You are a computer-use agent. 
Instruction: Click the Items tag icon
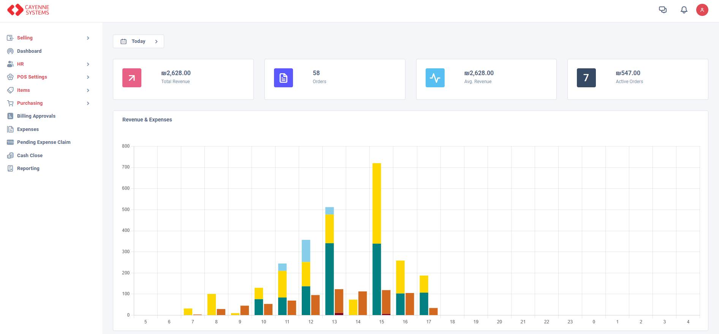point(10,90)
